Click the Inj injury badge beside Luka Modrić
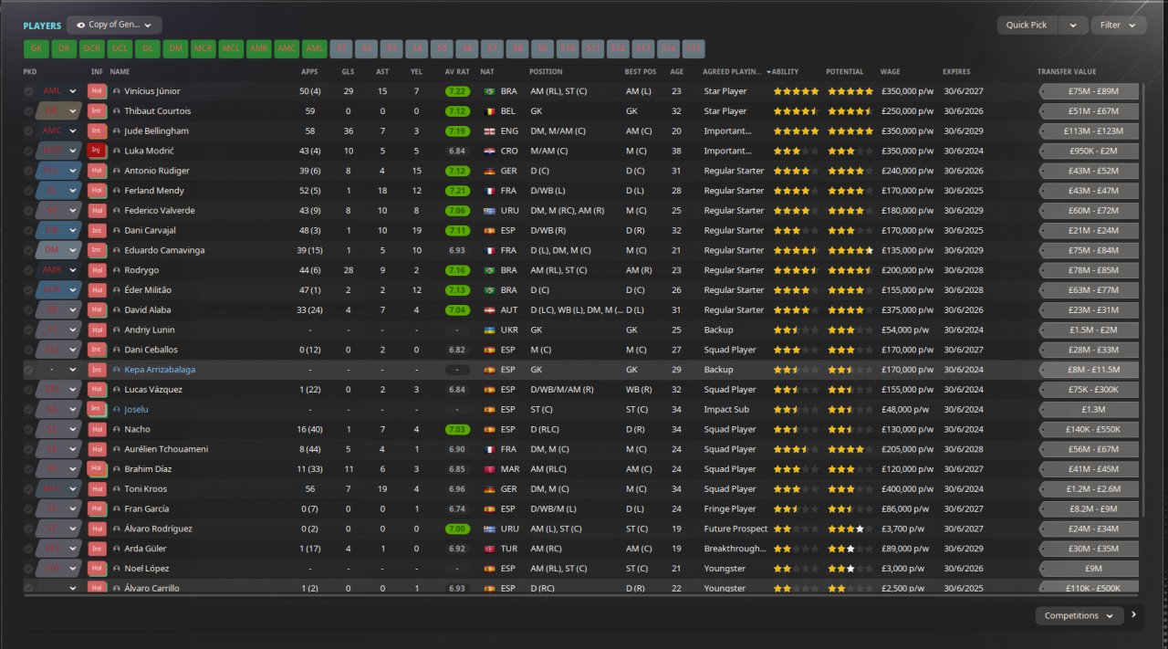The image size is (1168, 649). click(x=97, y=151)
